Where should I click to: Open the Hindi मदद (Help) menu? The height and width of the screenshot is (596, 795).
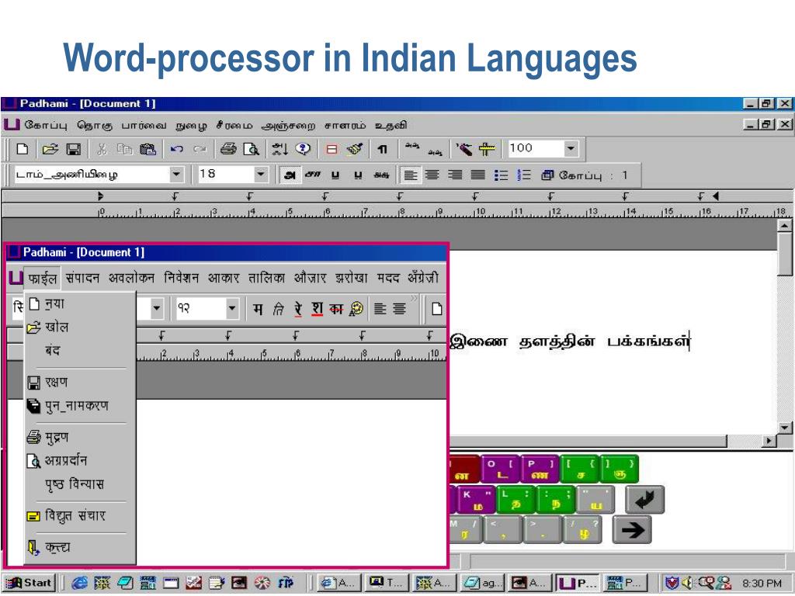pos(388,278)
